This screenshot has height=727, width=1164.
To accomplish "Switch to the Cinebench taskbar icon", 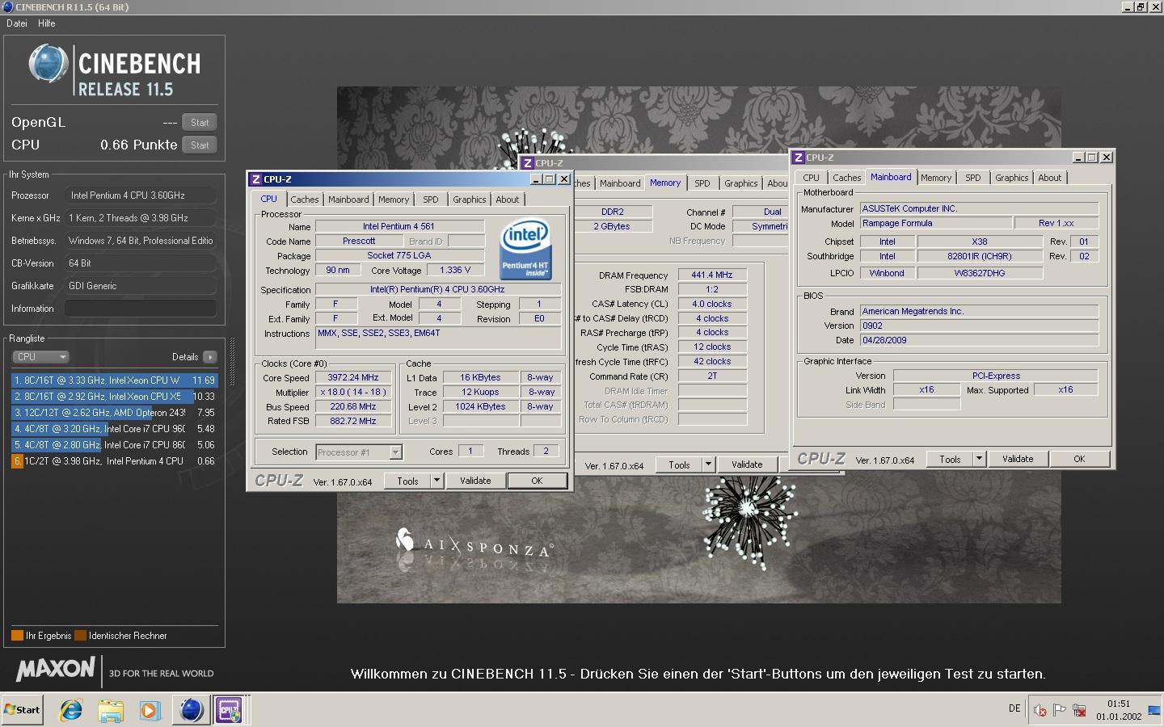I will [191, 710].
